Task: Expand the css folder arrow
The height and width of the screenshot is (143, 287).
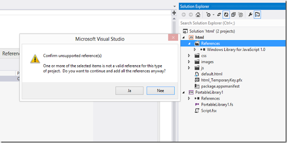Action: [189, 56]
